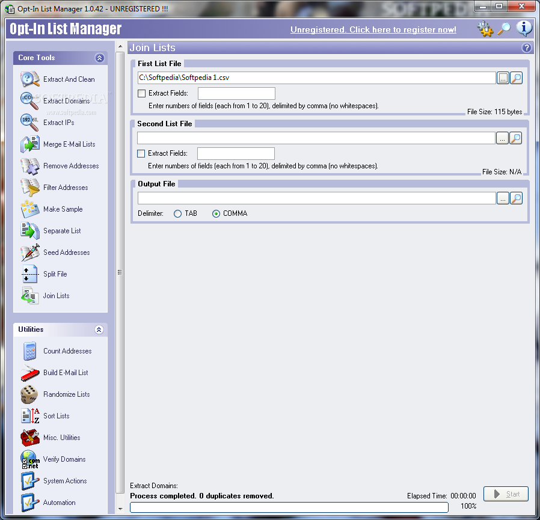This screenshot has height=520, width=540.
Task: Open Merge E-Mail Lists icon
Action: pos(29,144)
